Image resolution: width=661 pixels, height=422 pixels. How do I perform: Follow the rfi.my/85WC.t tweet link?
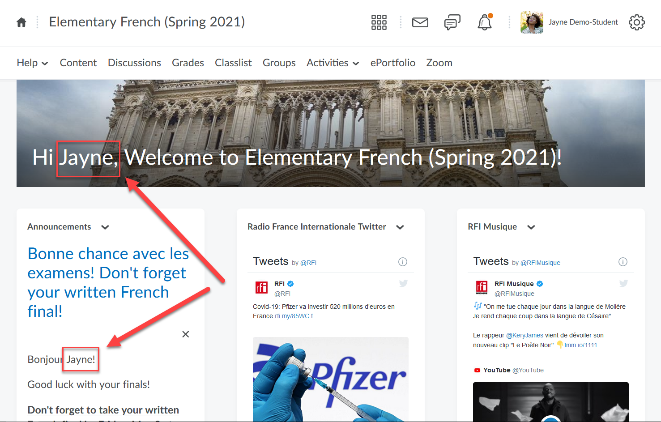[294, 316]
